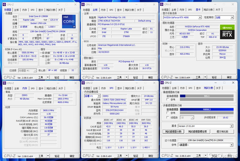
Task: Open the 处理器 #1 selection dropdown
Action: click(35, 71)
